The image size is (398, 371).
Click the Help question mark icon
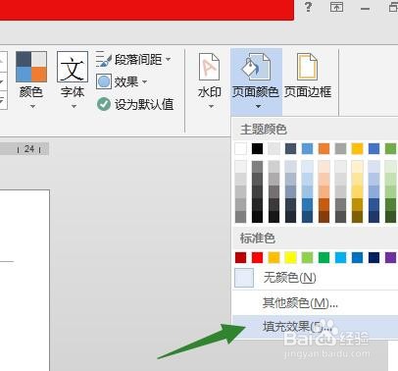[x=308, y=7]
